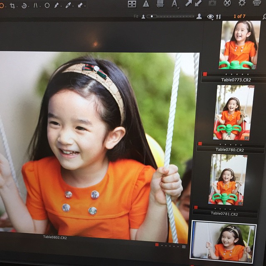
Task: Open the Rotate tool options dropdown arrow
Action: (x=29, y=7)
